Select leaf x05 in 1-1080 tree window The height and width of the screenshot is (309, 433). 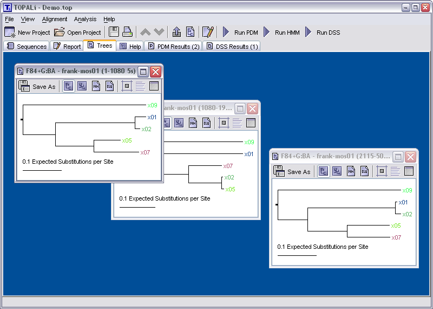127,140
